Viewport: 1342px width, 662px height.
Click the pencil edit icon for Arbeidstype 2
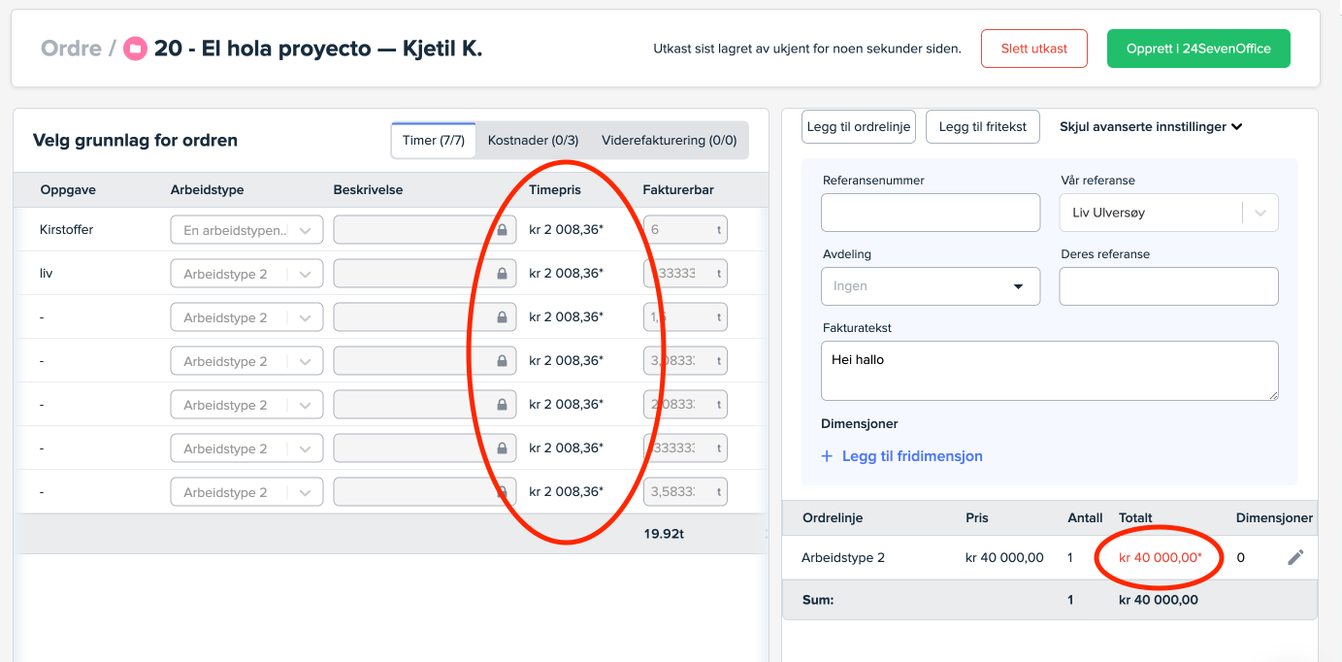point(1295,557)
